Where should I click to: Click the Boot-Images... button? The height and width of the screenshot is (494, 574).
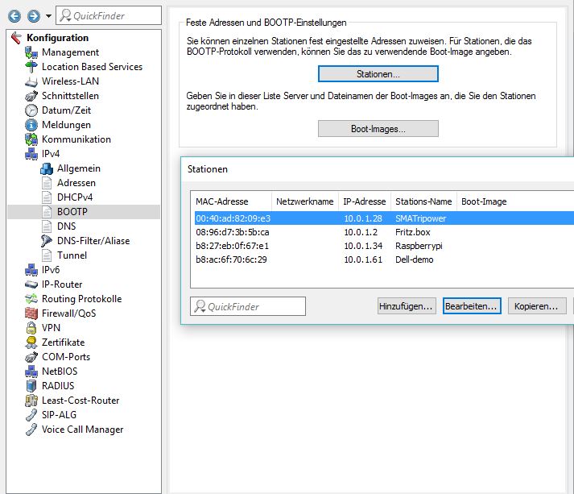(x=378, y=129)
